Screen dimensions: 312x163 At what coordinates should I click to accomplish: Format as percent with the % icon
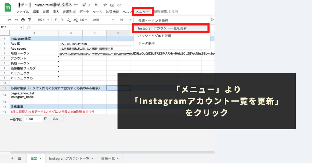62,20
